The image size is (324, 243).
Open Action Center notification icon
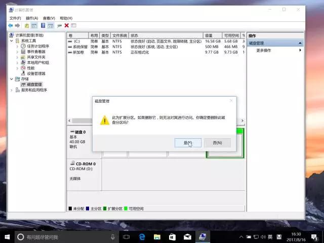(x=314, y=237)
